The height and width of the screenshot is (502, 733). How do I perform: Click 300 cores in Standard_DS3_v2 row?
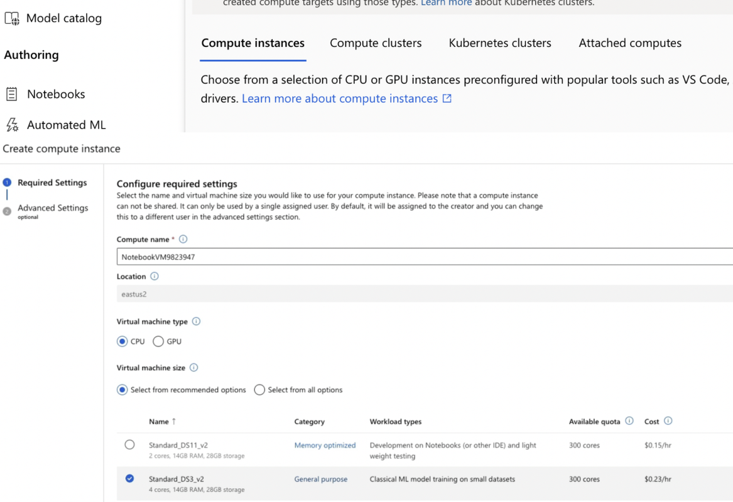(584, 479)
